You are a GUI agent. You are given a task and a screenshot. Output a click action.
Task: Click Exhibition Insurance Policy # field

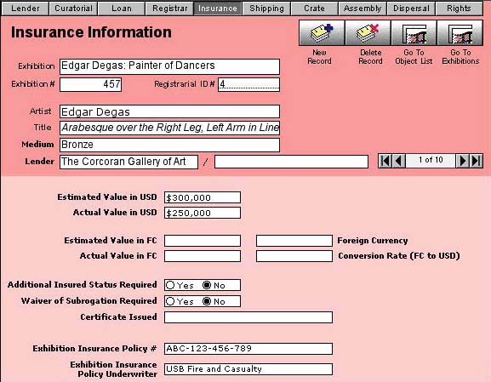[248, 349]
